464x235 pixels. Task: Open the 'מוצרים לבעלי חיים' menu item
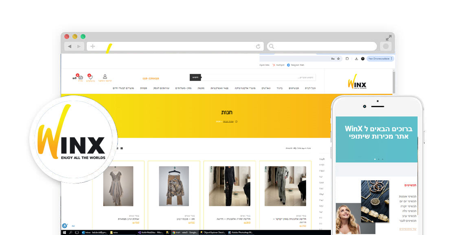[x=123, y=88]
